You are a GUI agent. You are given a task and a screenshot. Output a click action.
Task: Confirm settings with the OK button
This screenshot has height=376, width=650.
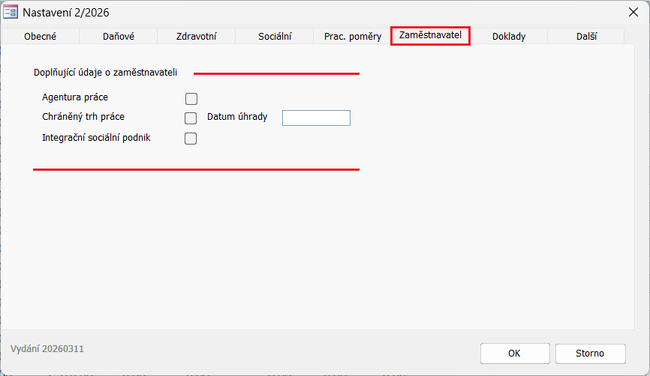coord(514,354)
